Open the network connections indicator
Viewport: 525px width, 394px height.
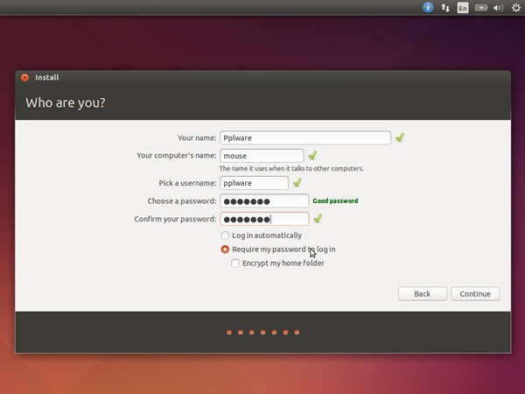[x=445, y=8]
